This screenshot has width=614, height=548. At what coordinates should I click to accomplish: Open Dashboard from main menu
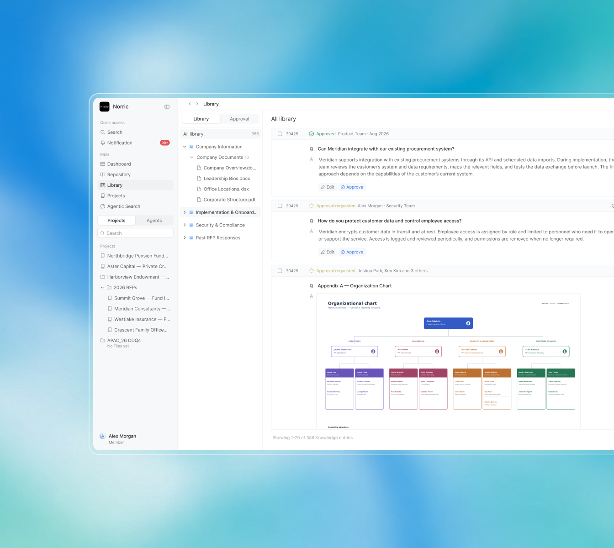click(x=135, y=164)
